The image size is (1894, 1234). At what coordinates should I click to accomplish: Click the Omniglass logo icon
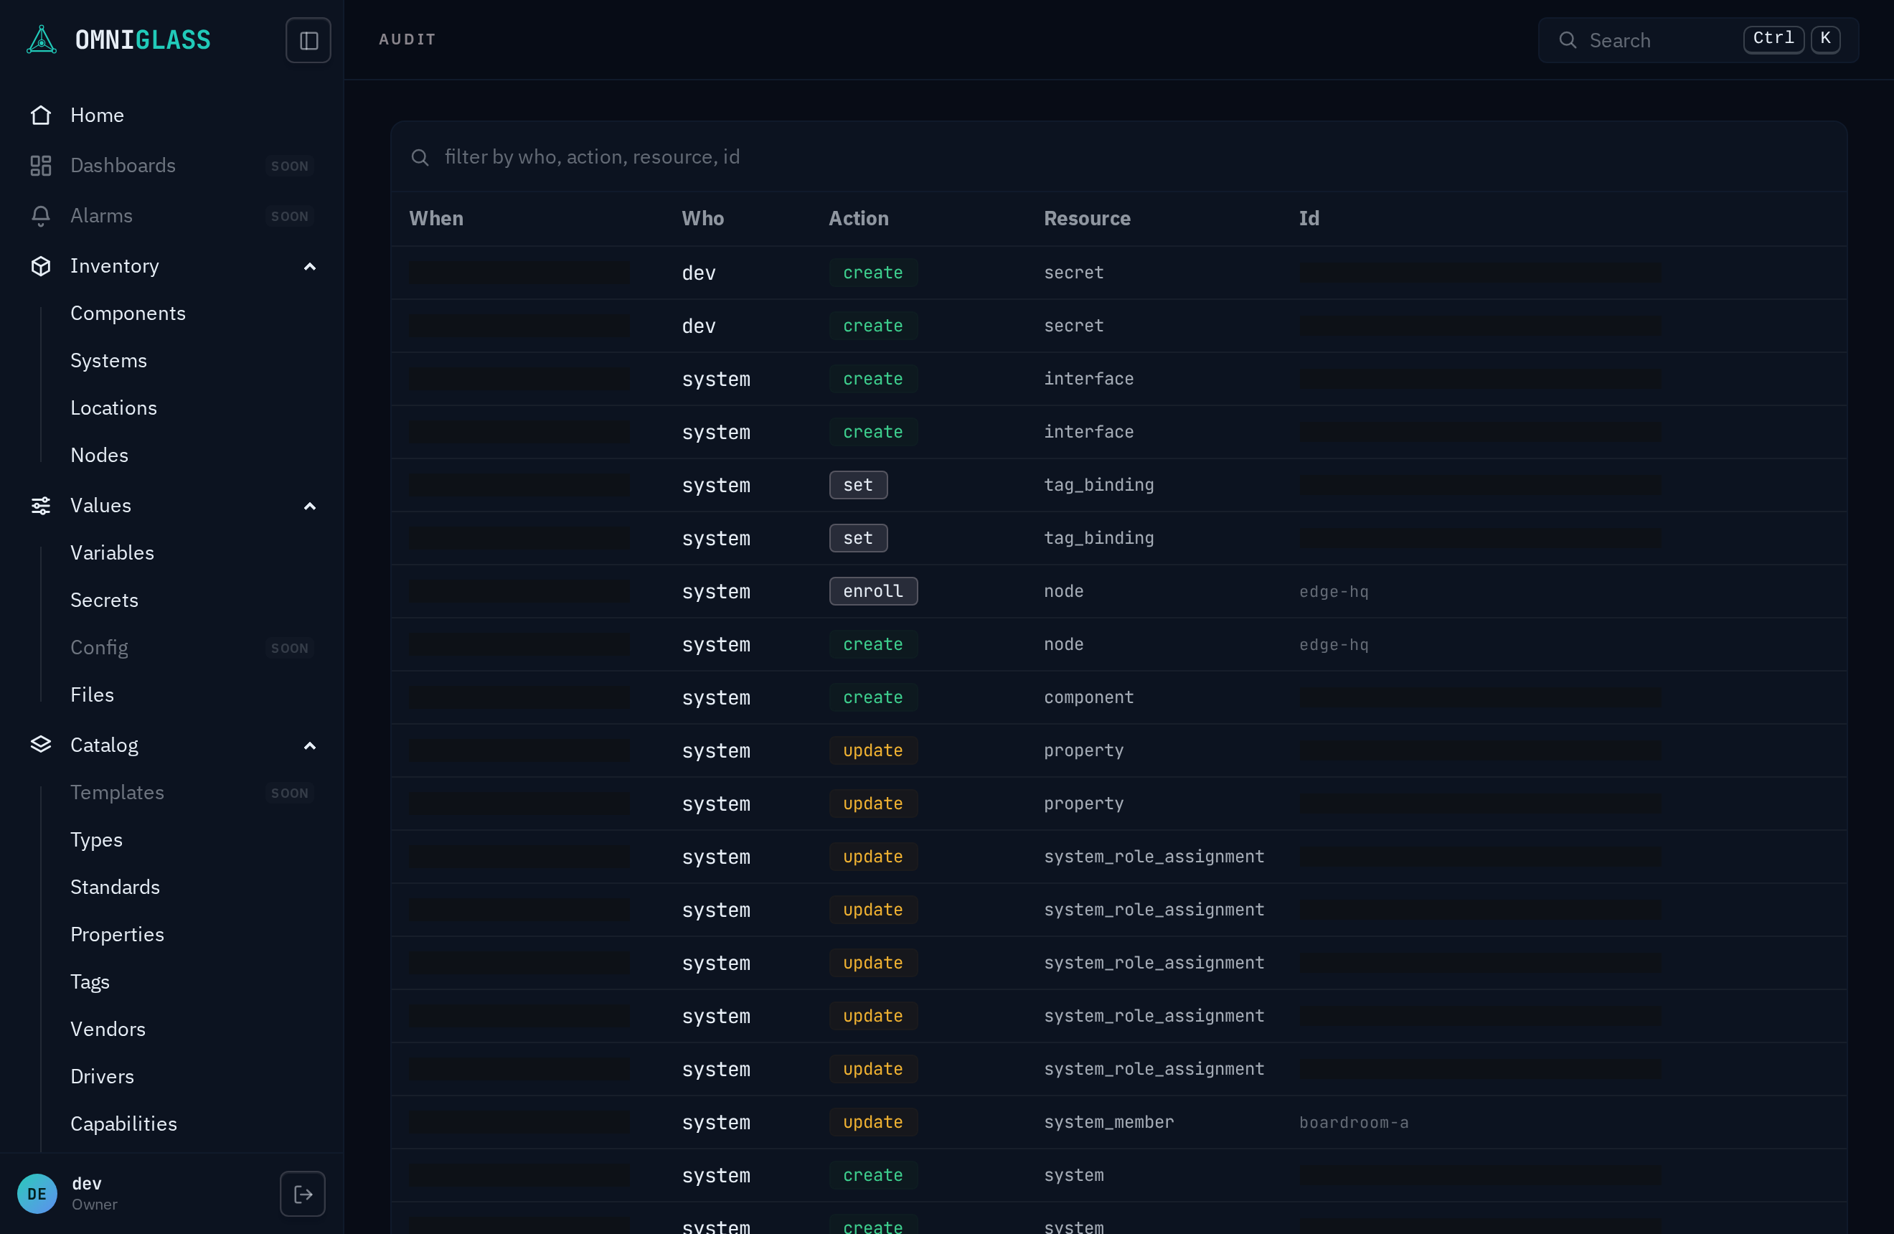click(x=42, y=39)
